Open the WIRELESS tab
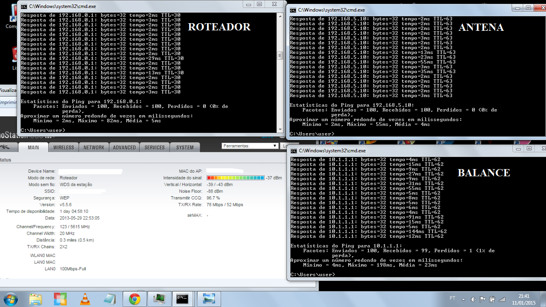 (64, 148)
